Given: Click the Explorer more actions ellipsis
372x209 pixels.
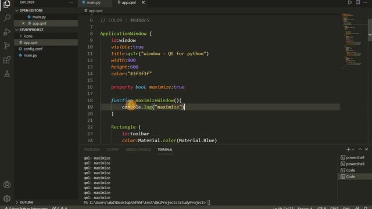Looking at the screenshot, I should [x=71, y=2].
